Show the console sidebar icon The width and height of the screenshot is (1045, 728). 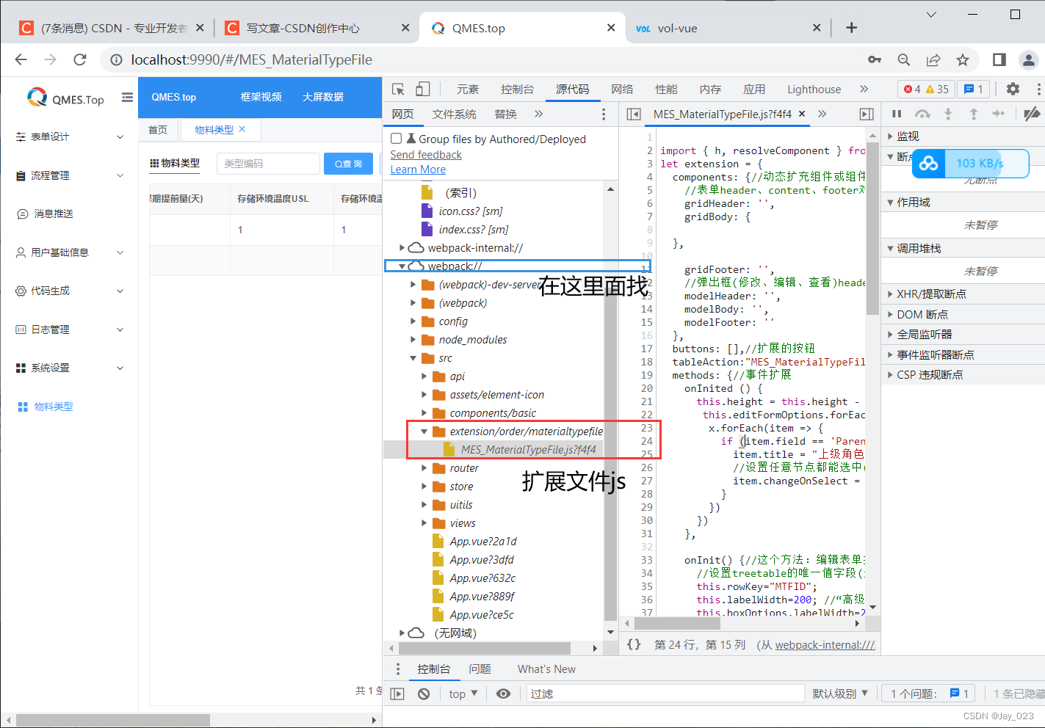tap(397, 694)
